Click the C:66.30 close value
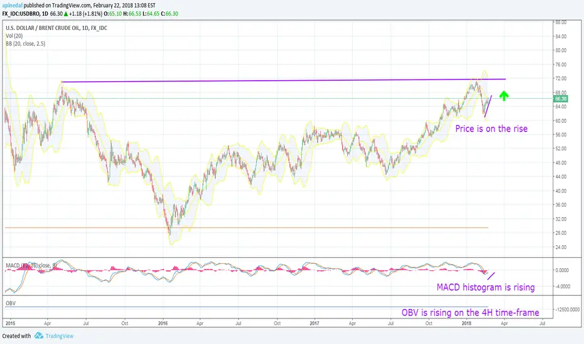 point(169,14)
